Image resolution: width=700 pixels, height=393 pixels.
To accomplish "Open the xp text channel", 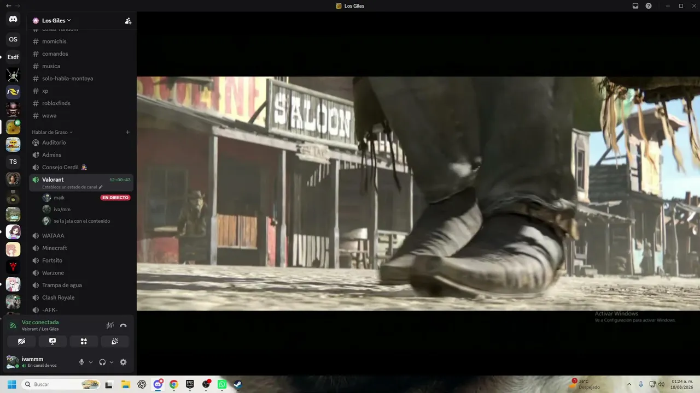I will tap(81, 91).
